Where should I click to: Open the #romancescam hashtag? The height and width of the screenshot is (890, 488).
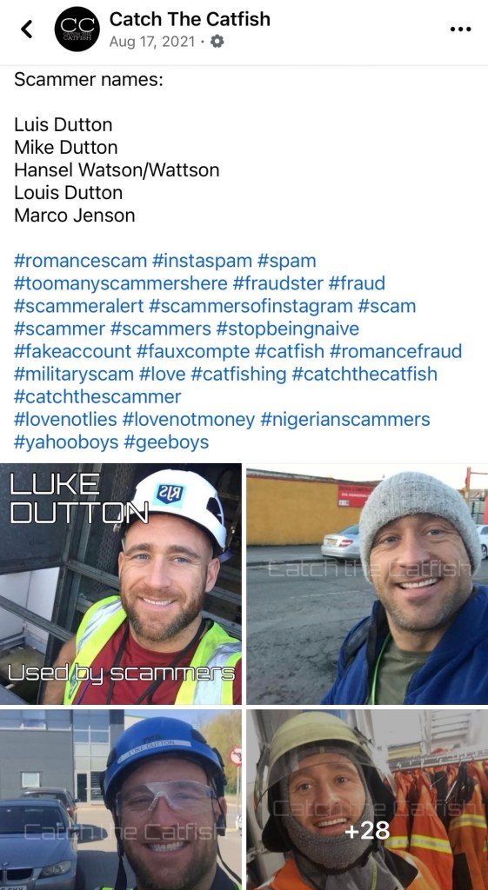tap(80, 261)
